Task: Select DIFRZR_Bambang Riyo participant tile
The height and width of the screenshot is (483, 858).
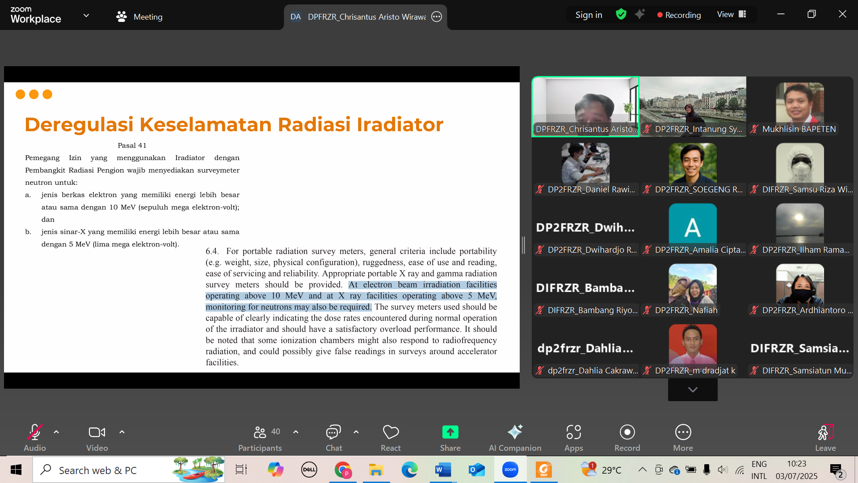Action: (x=585, y=288)
